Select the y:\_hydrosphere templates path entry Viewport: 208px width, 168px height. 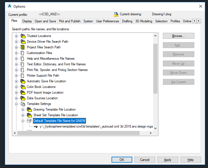pyautogui.click(x=96, y=126)
